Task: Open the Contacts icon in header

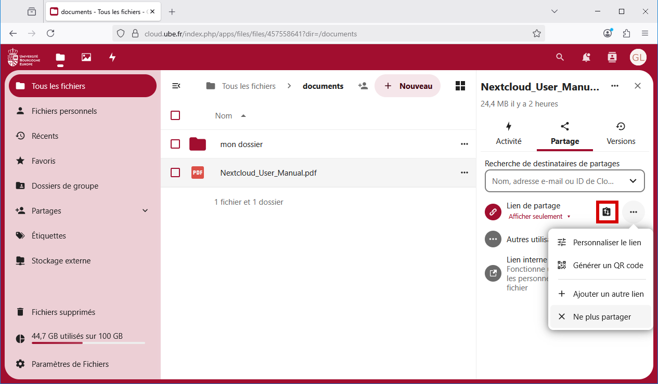Action: click(x=612, y=57)
